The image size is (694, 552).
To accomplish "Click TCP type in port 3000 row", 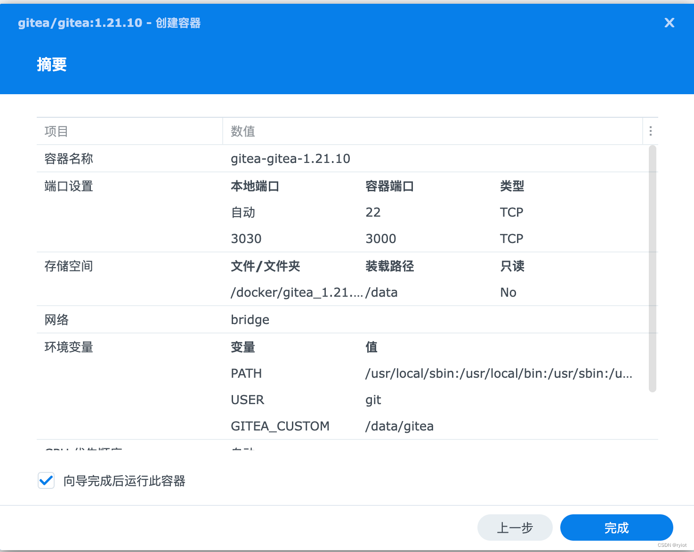I will click(x=512, y=239).
